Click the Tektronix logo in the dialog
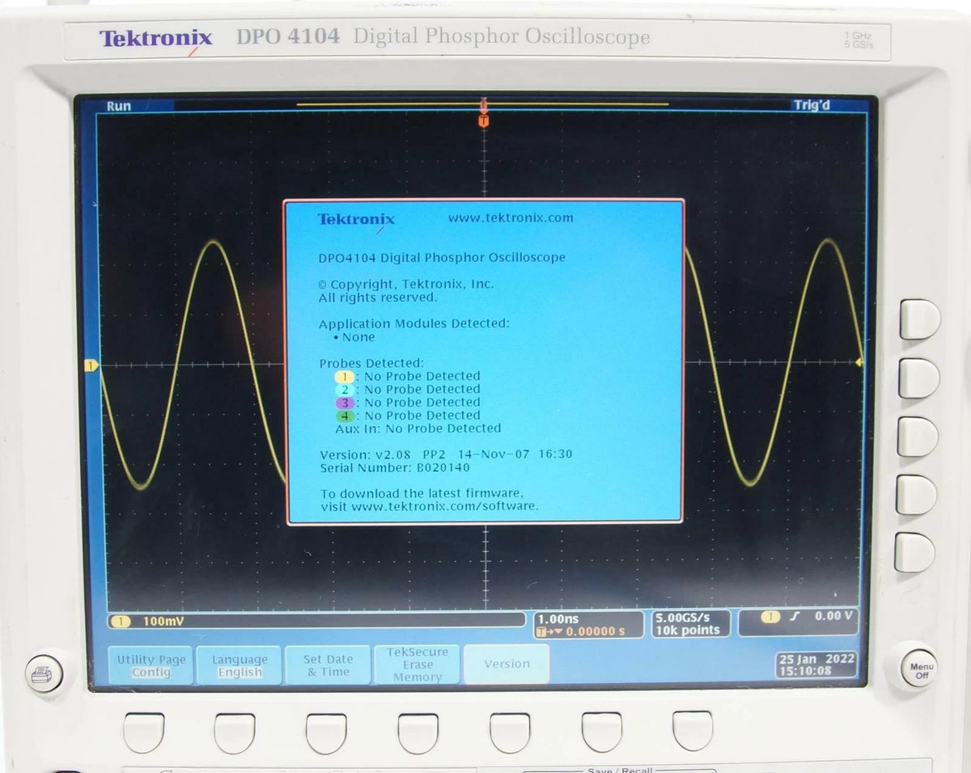971x773 pixels. coord(356,220)
